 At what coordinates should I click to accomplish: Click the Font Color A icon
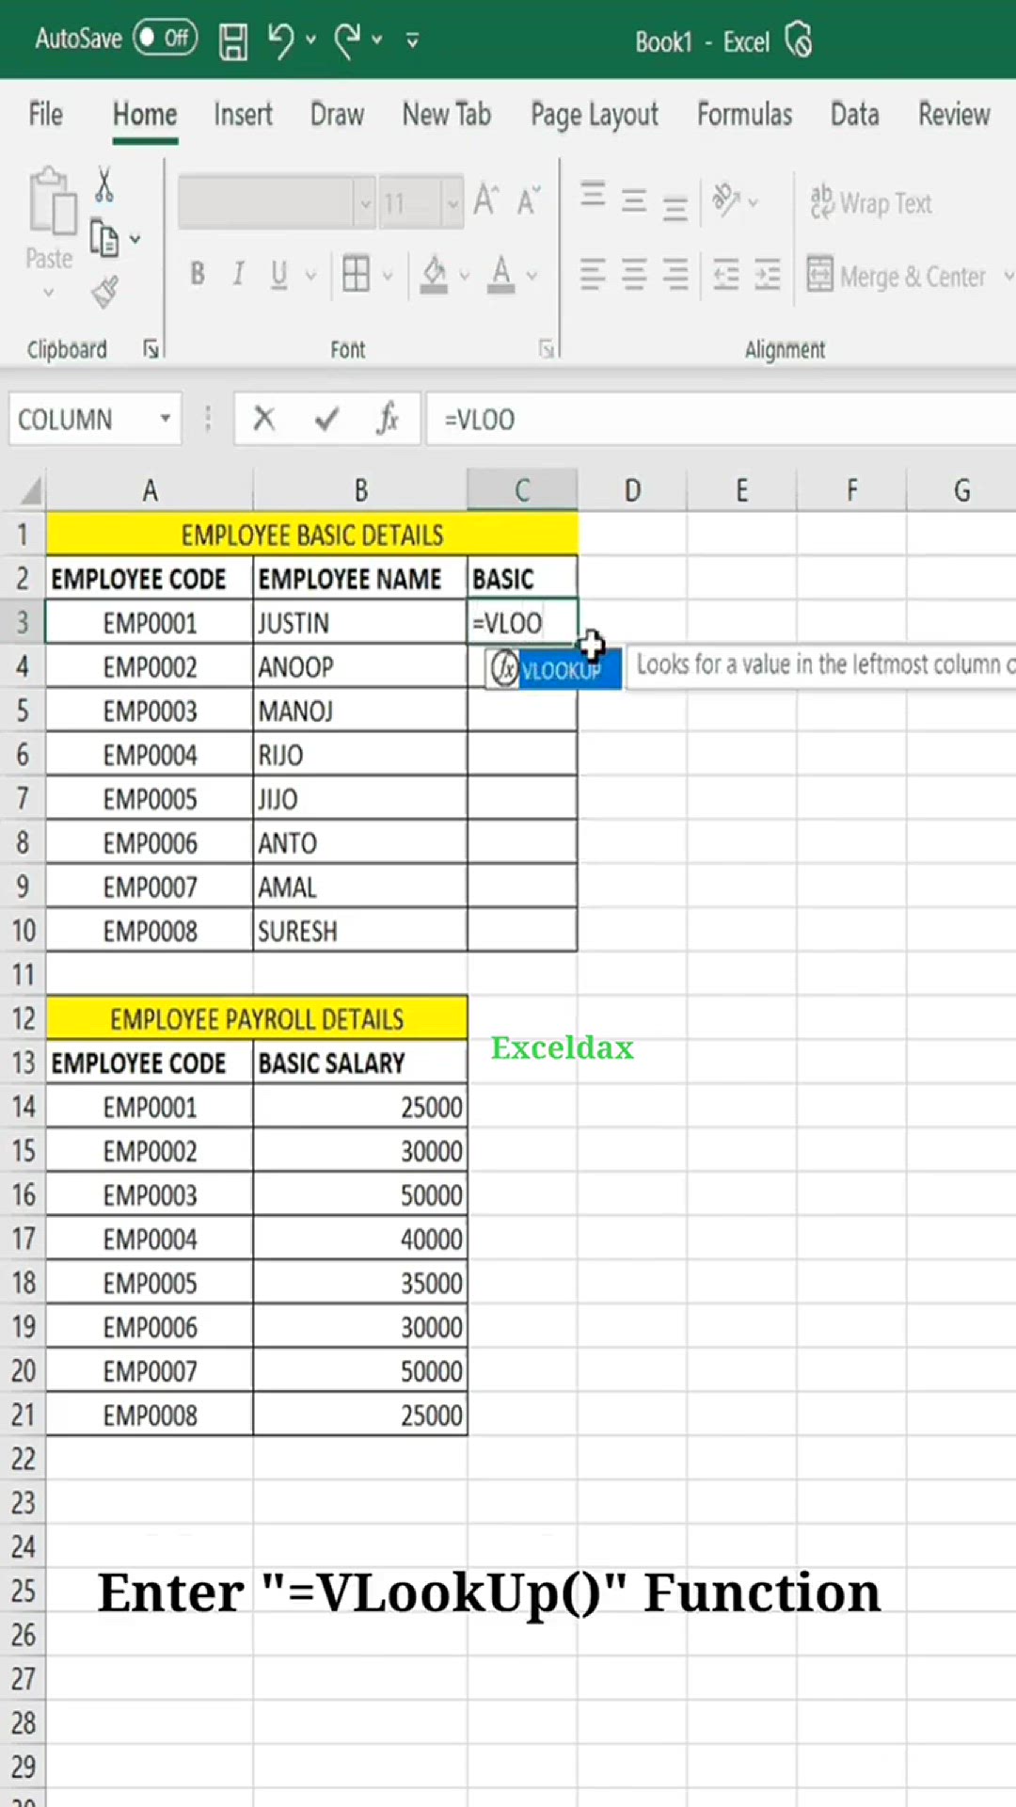pos(501,274)
